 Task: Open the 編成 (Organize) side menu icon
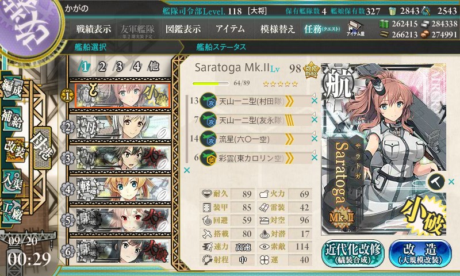12,88
